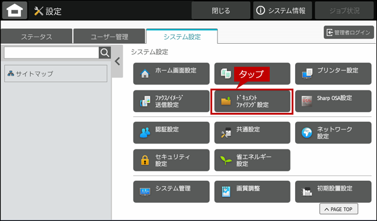
Task: Collapse the left sidebar with chevron
Action: click(117, 61)
